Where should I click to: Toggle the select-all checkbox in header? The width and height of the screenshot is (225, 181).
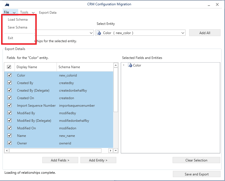(x=9, y=67)
